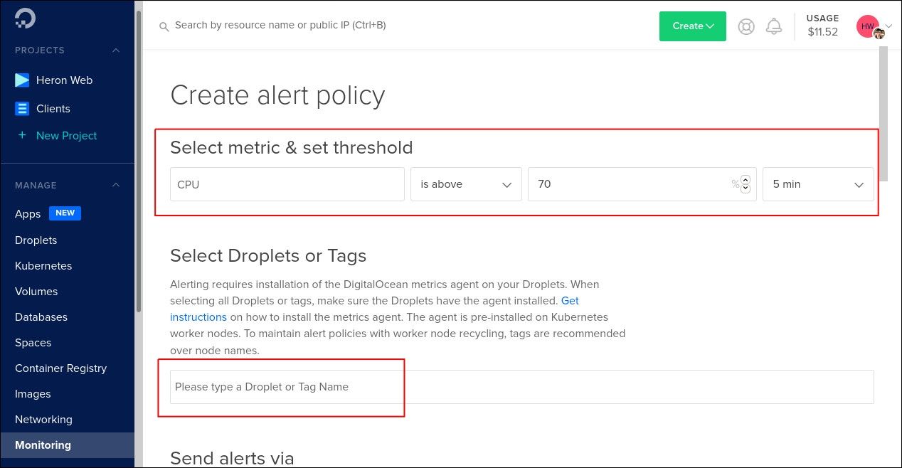Click the plus icon beside New Project
Screen dimensions: 902x468
22,135
